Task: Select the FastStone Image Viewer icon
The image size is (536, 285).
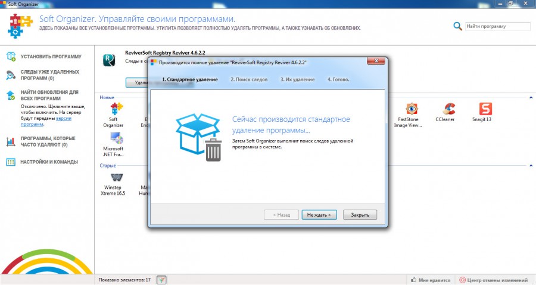Action: click(412, 109)
